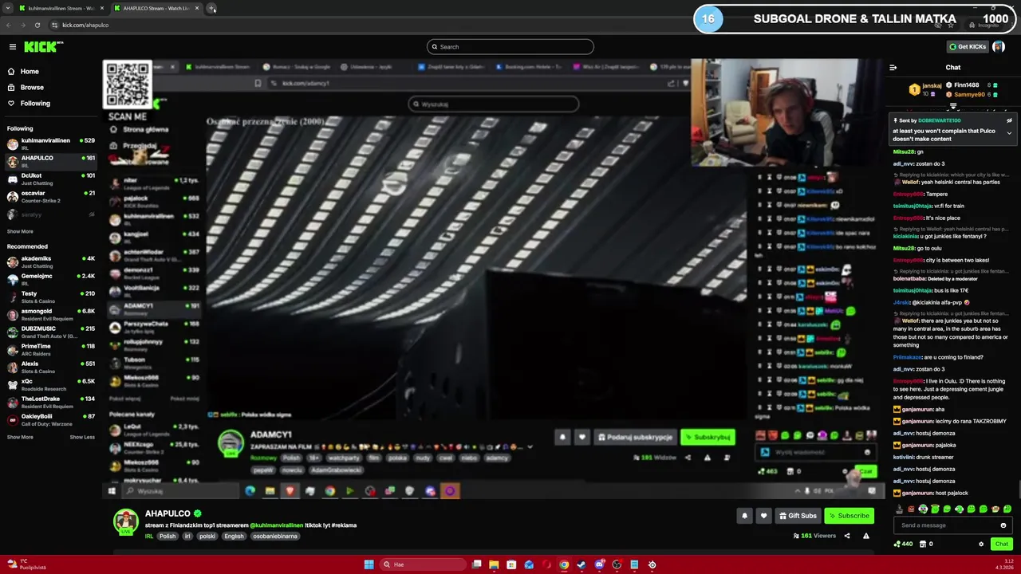This screenshot has width=1021, height=574.
Task: Open the browser tab search dropdown
Action: (x=7, y=8)
